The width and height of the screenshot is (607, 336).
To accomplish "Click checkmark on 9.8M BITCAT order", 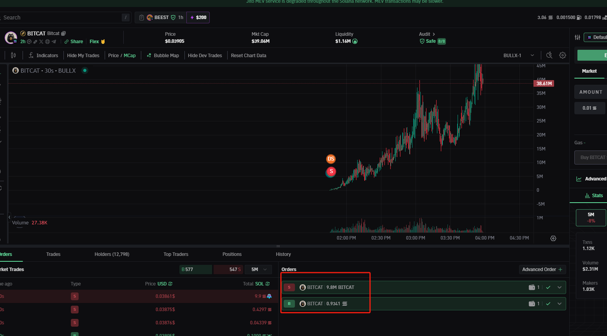I will (548, 287).
